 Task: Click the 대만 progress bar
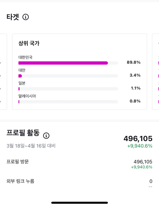tap(68, 76)
